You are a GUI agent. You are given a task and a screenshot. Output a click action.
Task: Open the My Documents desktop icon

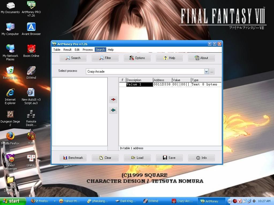(x=10, y=7)
